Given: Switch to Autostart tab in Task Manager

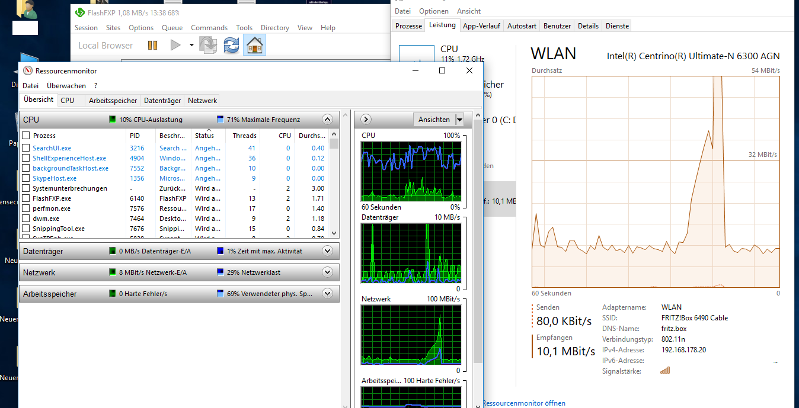Looking at the screenshot, I should pos(522,26).
